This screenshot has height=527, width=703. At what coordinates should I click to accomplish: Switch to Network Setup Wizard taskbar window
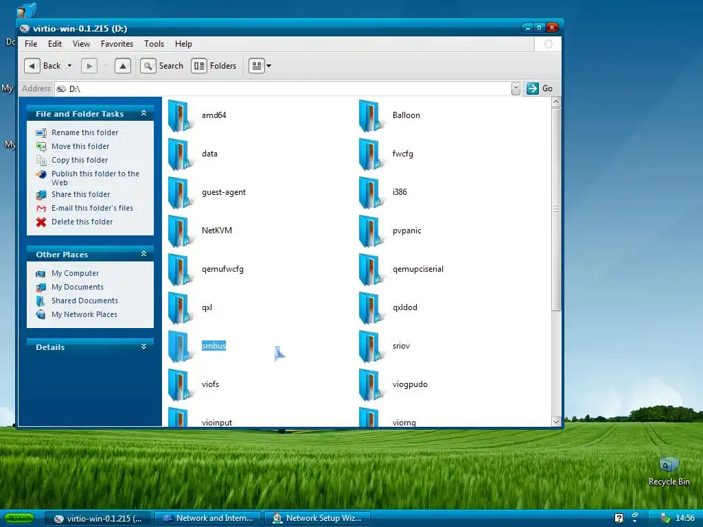click(x=318, y=518)
